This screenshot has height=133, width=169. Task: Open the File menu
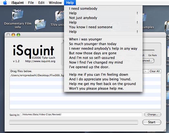[31, 3]
